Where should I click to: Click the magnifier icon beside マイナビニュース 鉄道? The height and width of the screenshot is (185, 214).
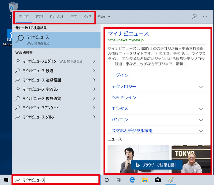pyautogui.click(x=17, y=71)
